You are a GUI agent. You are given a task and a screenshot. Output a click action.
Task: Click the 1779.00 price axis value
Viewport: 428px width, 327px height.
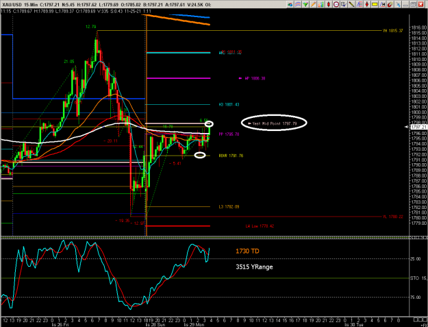tap(418, 223)
